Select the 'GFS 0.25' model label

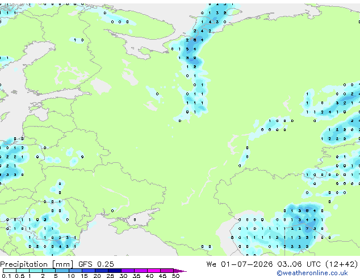96,264
